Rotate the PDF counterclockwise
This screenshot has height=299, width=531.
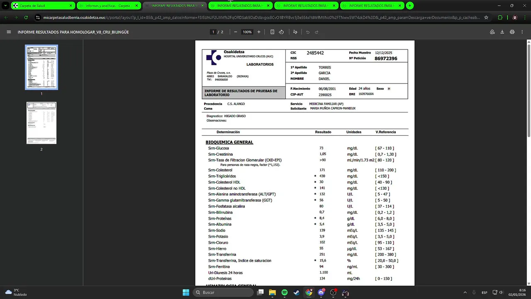tap(281, 32)
